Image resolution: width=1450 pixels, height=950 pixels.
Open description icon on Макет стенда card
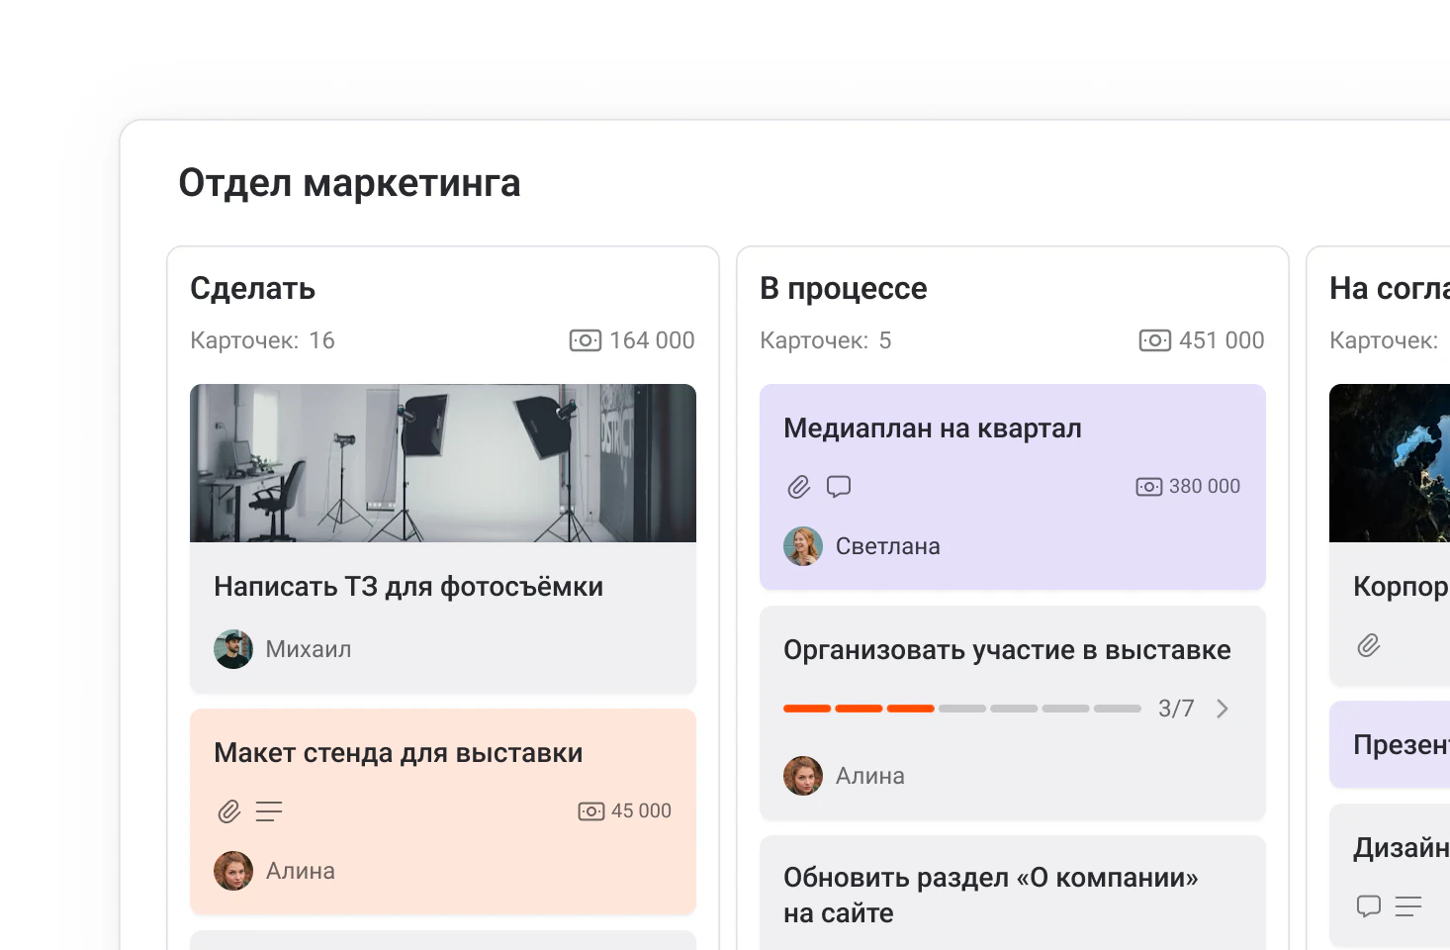click(269, 811)
